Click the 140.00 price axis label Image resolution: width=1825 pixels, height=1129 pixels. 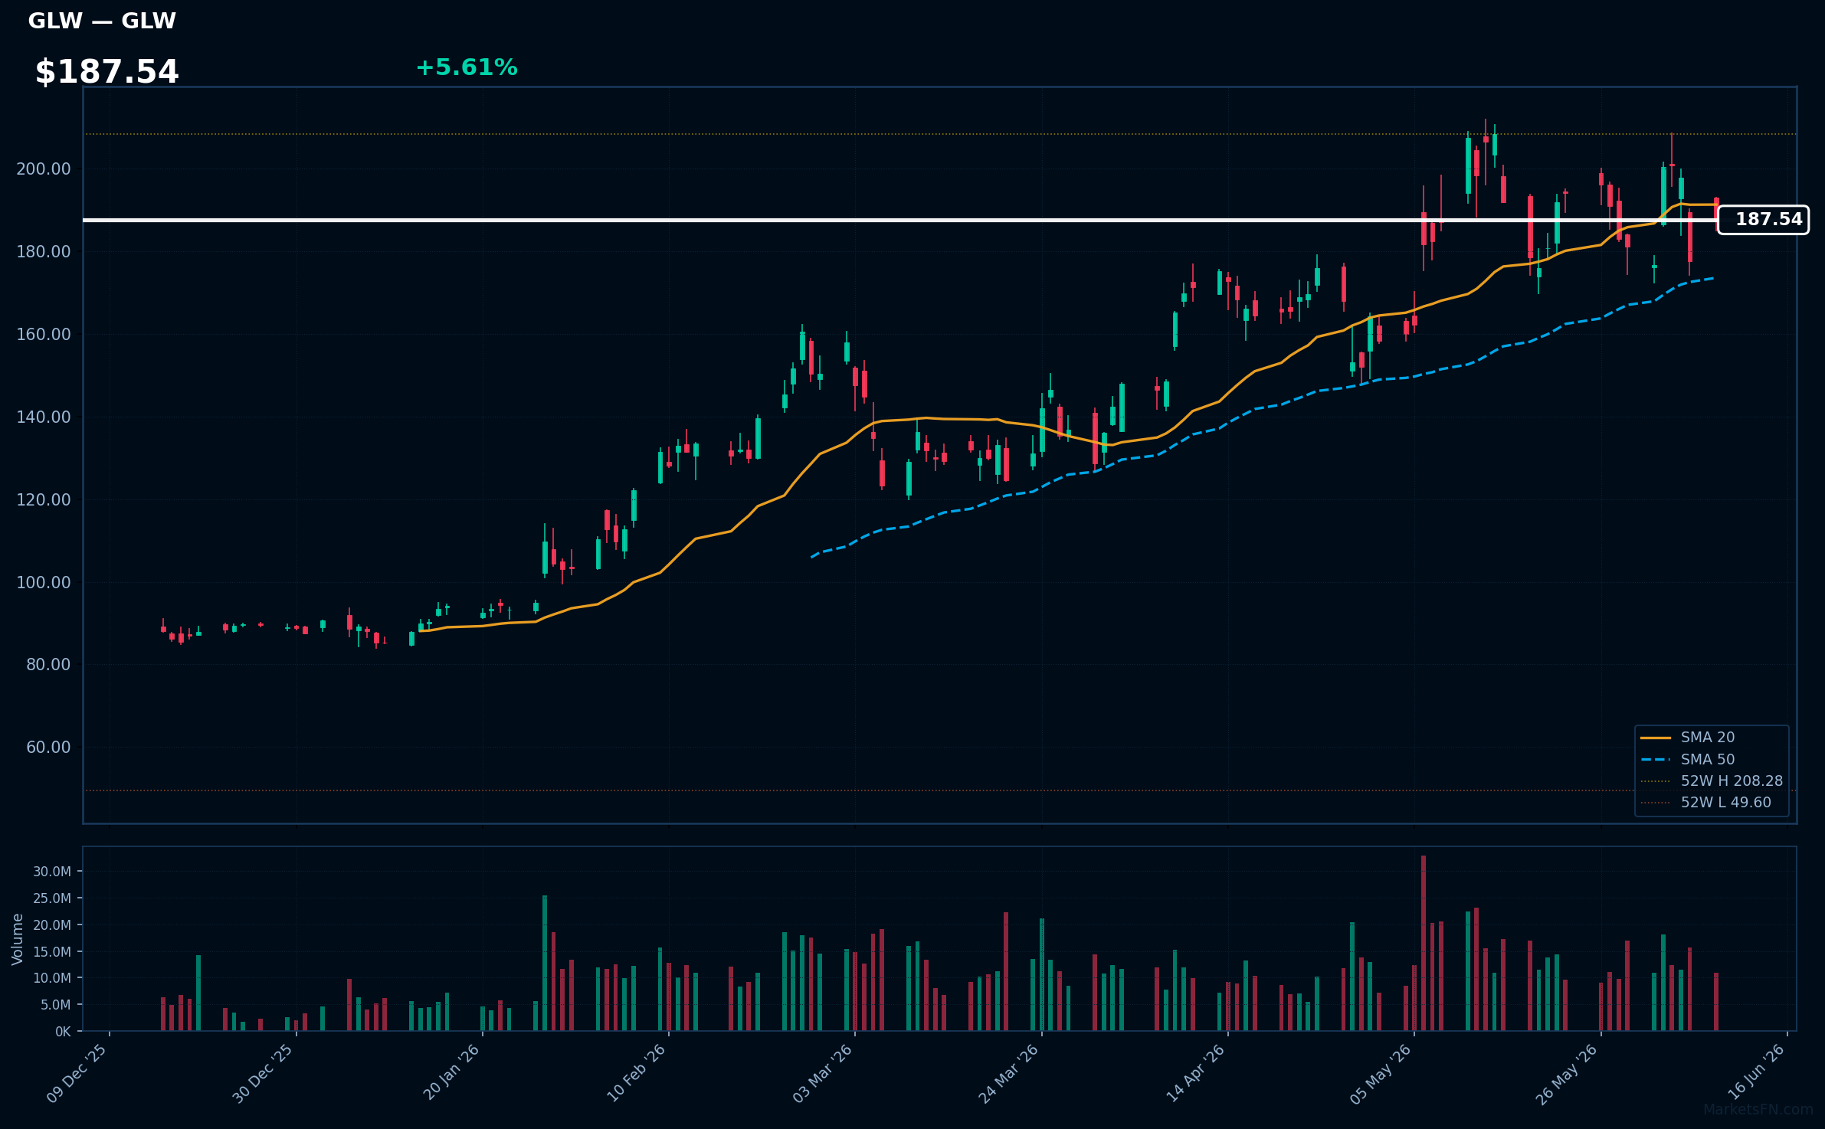tap(44, 417)
